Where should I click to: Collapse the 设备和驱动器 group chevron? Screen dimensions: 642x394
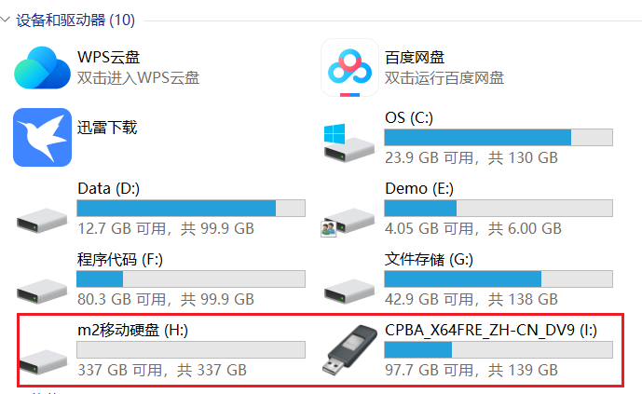click(x=7, y=19)
